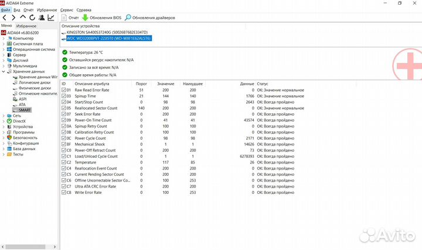The image size is (422, 250).
Task: Open the graph chart toolbar icon
Action: (x=51, y=18)
